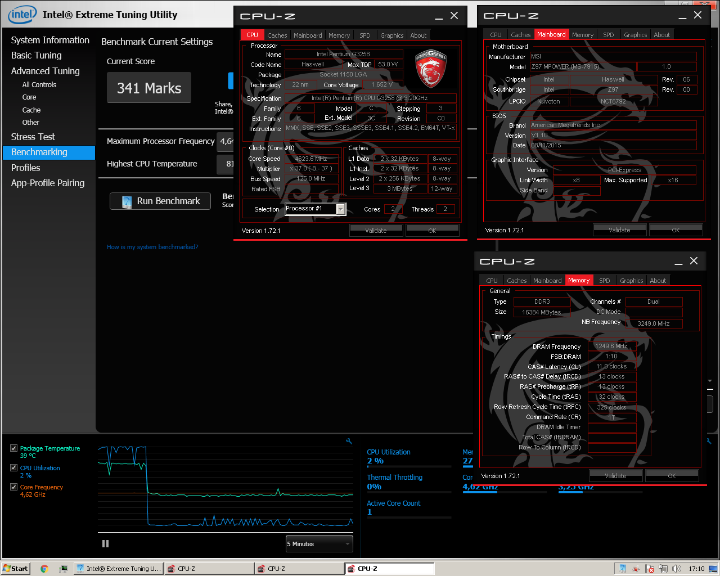Image resolution: width=720 pixels, height=576 pixels.
Task: Select All Controls under Advanced Tuning
Action: 39,85
